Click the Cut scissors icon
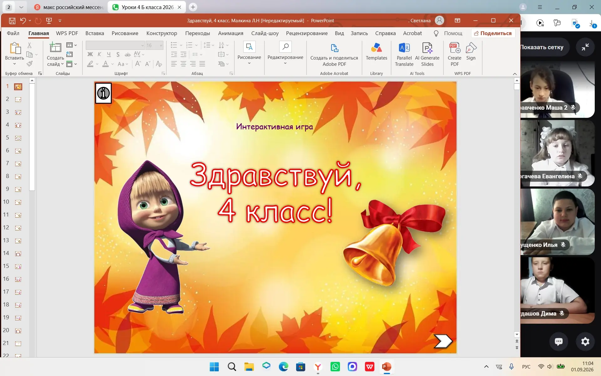Screen dimensions: 601x376 point(29,45)
